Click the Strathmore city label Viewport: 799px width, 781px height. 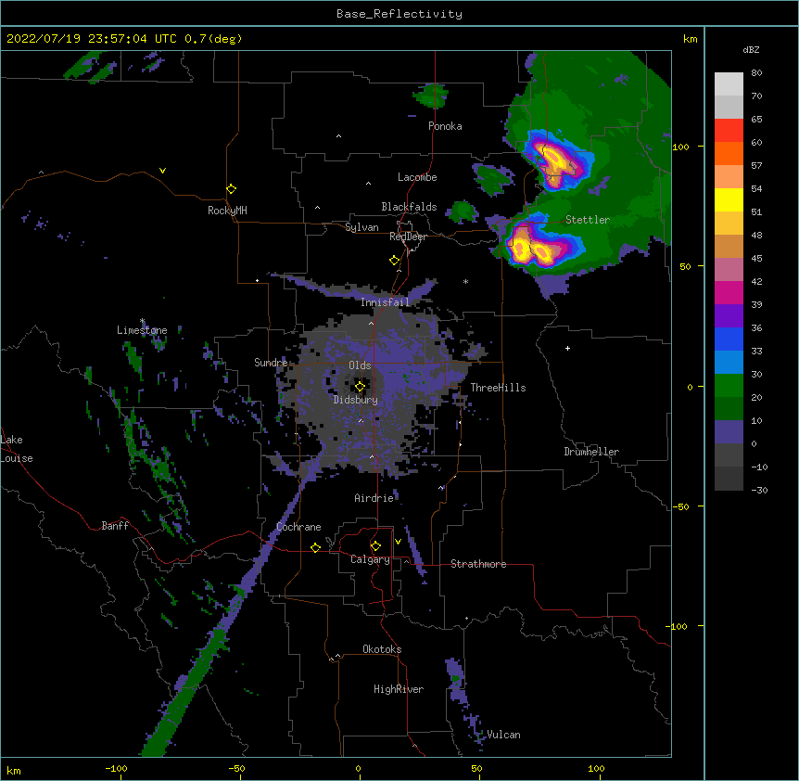pos(478,564)
